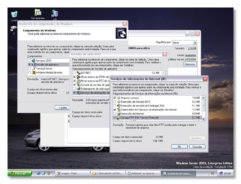The height and width of the screenshot is (184, 241).
Task: Select the Impressão da Internet row text
Action: pos(133,113)
